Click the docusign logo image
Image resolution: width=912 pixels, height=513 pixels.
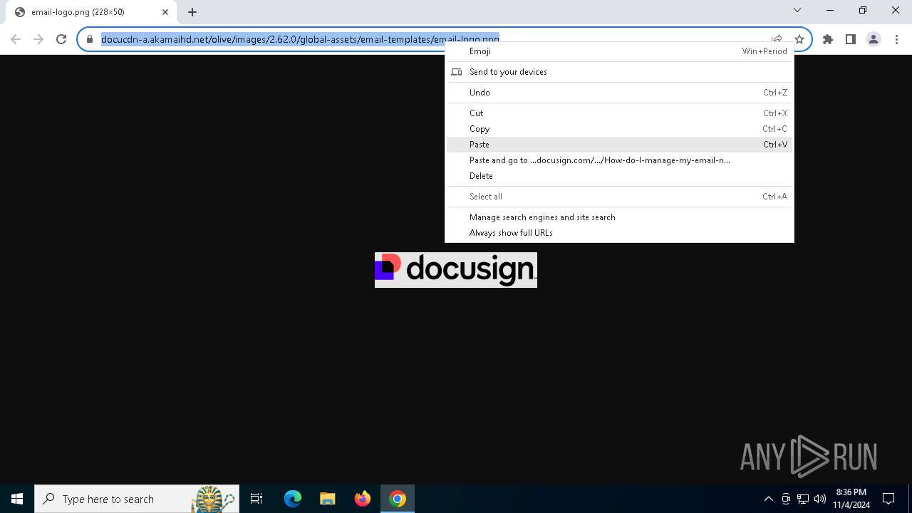tap(456, 270)
